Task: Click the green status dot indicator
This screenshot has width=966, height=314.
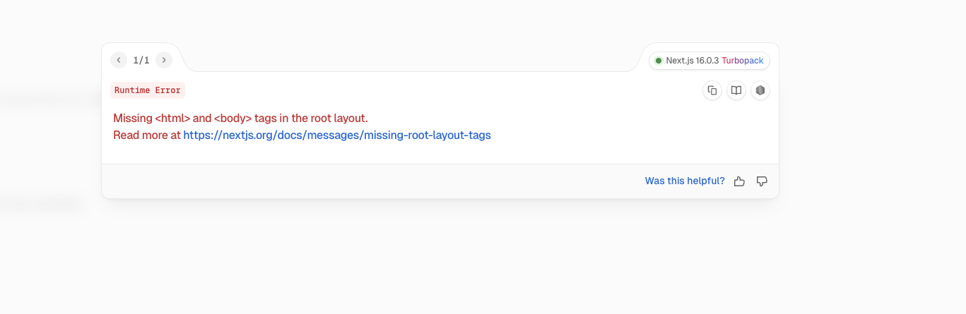Action: (659, 61)
